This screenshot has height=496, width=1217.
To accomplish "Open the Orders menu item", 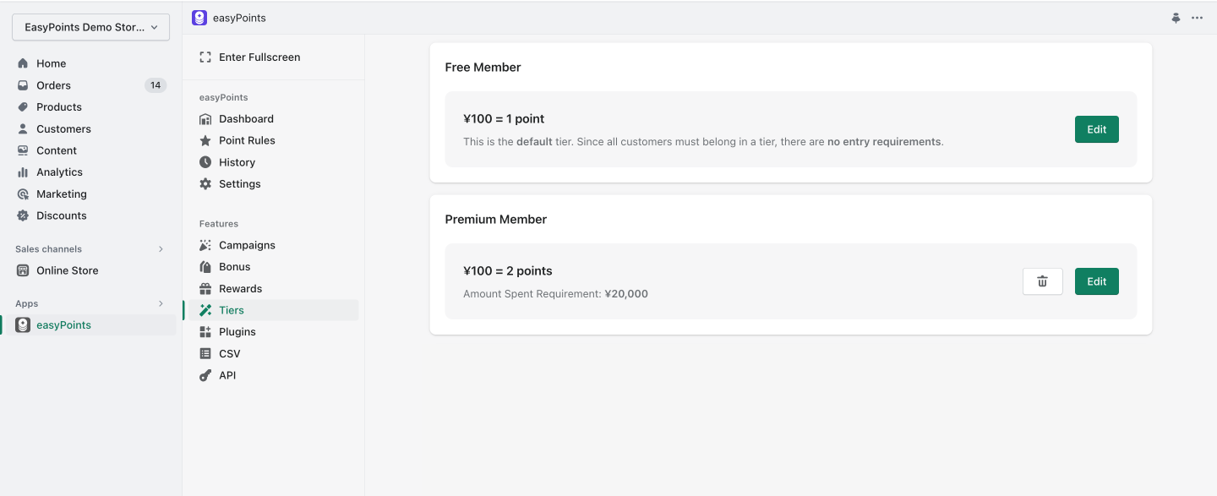I will click(x=91, y=85).
